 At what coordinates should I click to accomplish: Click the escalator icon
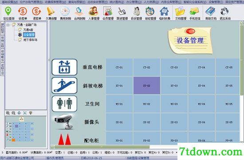click(x=64, y=86)
